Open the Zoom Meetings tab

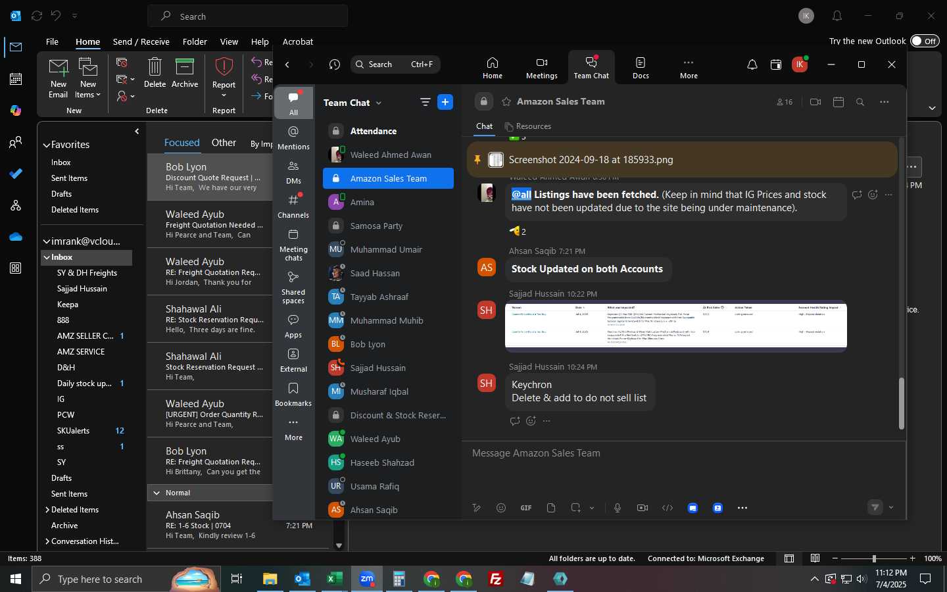pos(541,68)
